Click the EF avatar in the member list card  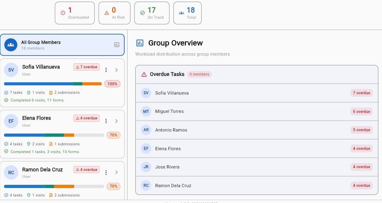click(x=11, y=121)
